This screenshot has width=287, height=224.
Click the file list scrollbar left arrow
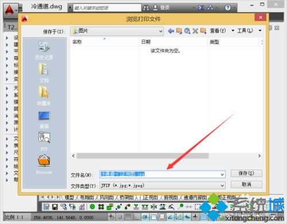[73, 156]
